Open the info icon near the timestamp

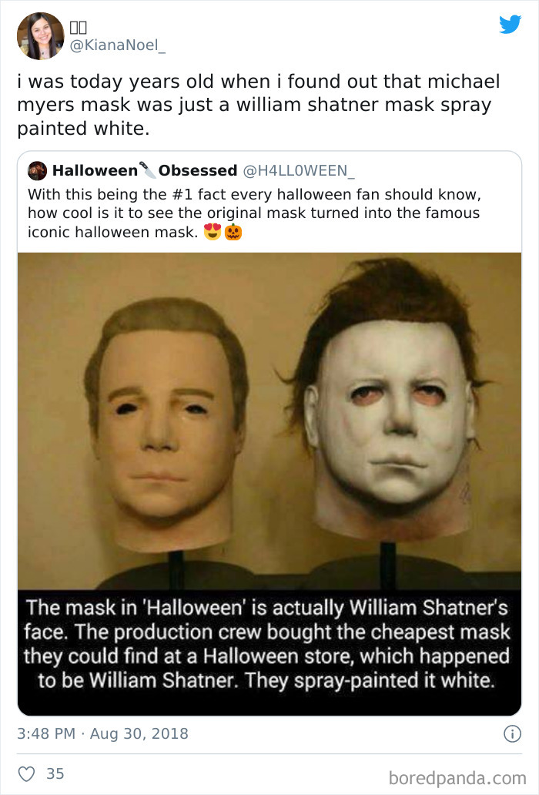[514, 734]
